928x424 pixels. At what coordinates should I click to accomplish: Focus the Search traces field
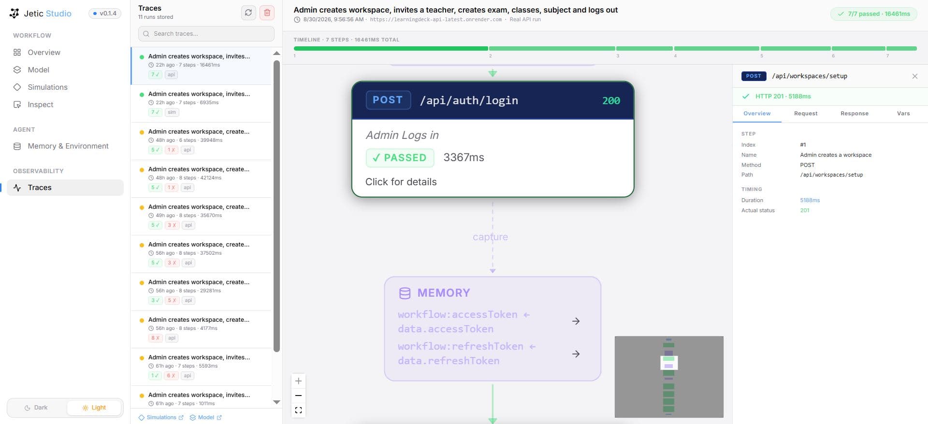206,34
